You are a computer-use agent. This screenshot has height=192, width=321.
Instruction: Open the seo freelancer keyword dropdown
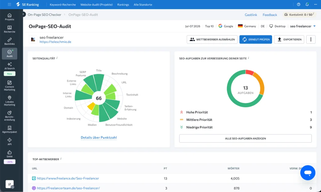(x=303, y=26)
